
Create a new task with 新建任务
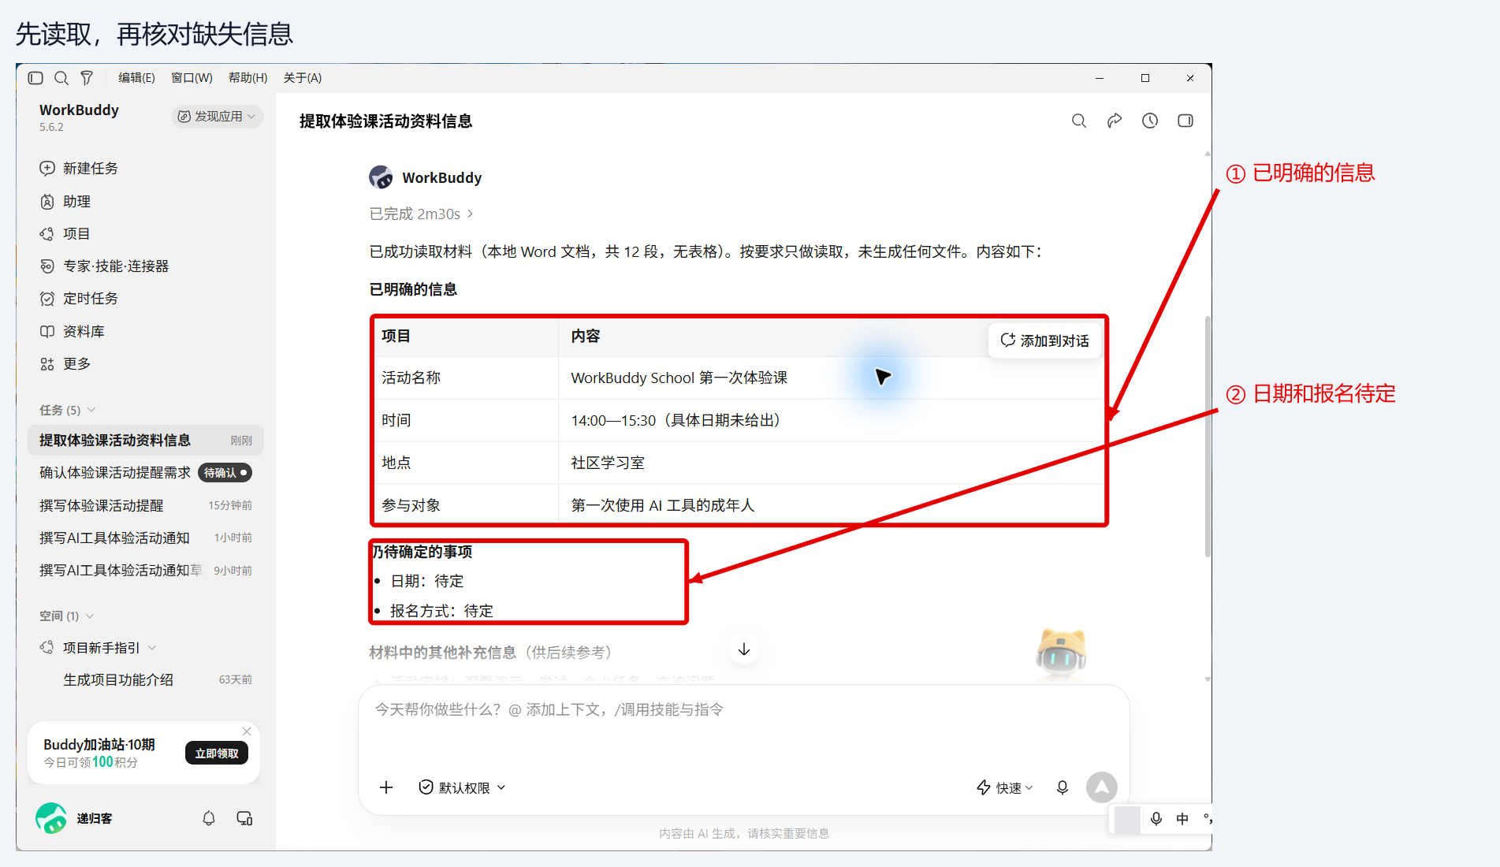pyautogui.click(x=79, y=168)
